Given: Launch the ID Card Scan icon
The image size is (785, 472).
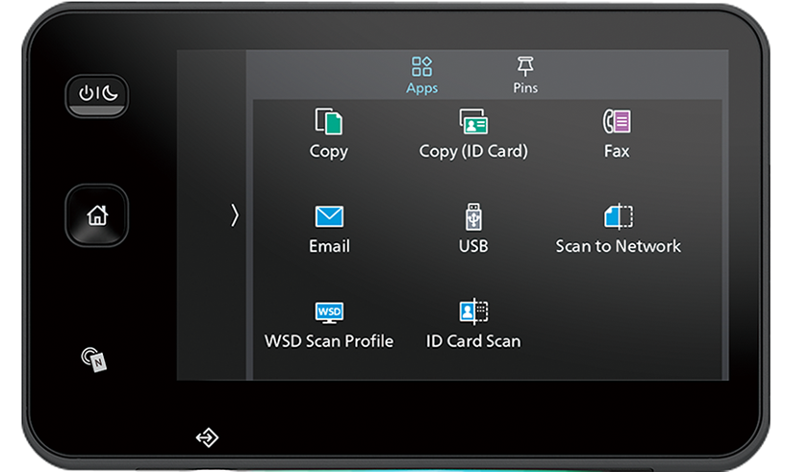Looking at the screenshot, I should tap(473, 311).
